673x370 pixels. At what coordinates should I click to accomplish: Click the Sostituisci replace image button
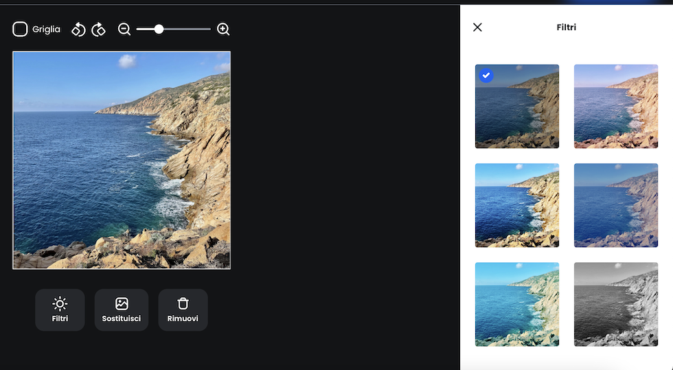(122, 310)
